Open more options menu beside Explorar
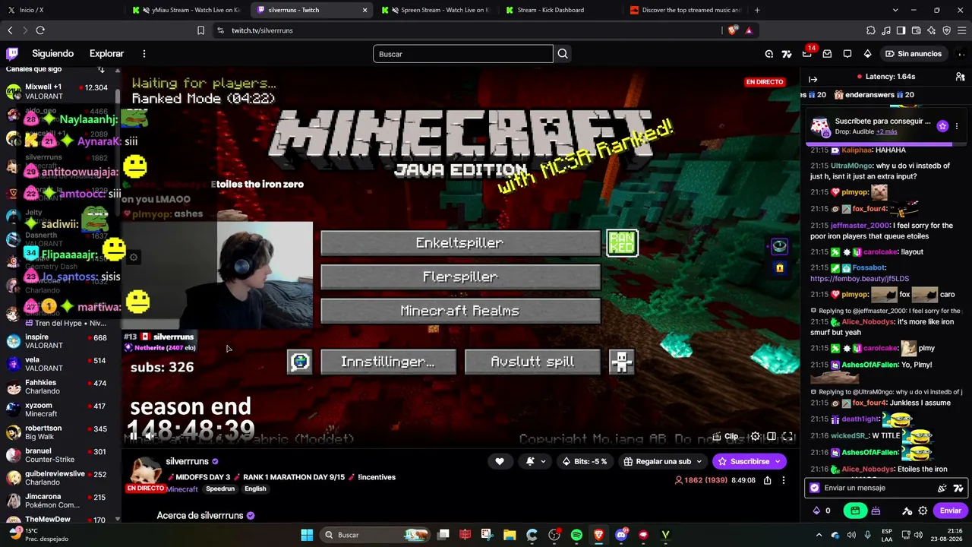The image size is (972, 547). coord(144,54)
